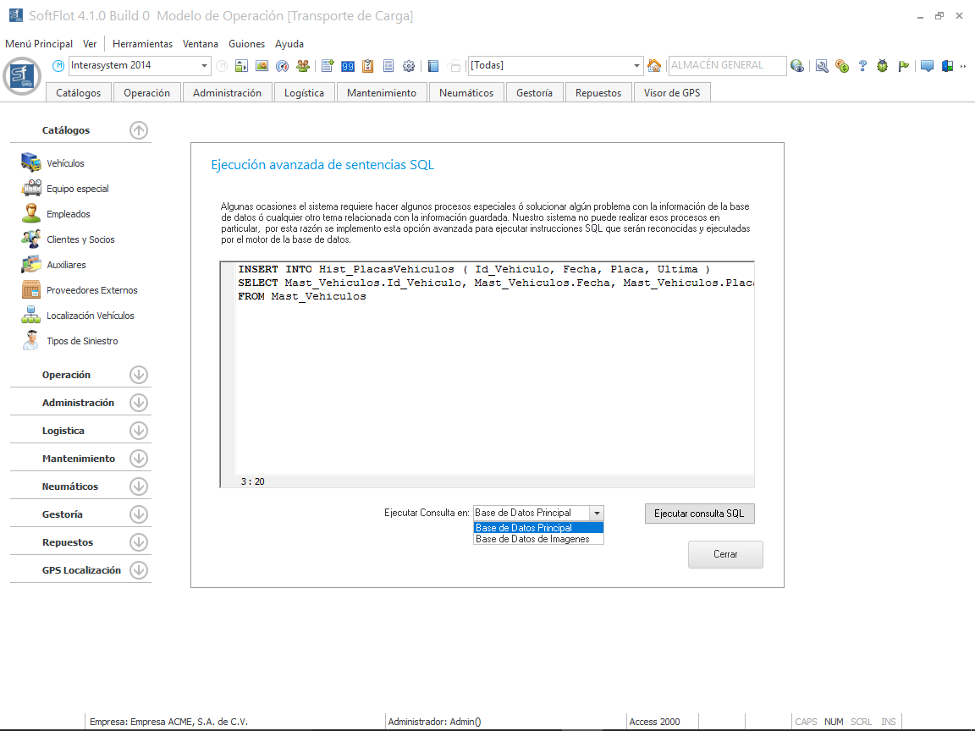975x731 pixels.
Task: Open Vehículos catalog in the sidebar
Action: pos(65,163)
